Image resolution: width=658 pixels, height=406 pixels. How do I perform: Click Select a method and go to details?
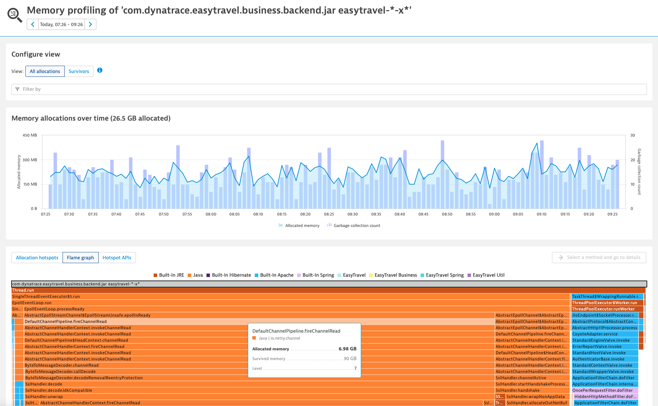pyautogui.click(x=599, y=258)
